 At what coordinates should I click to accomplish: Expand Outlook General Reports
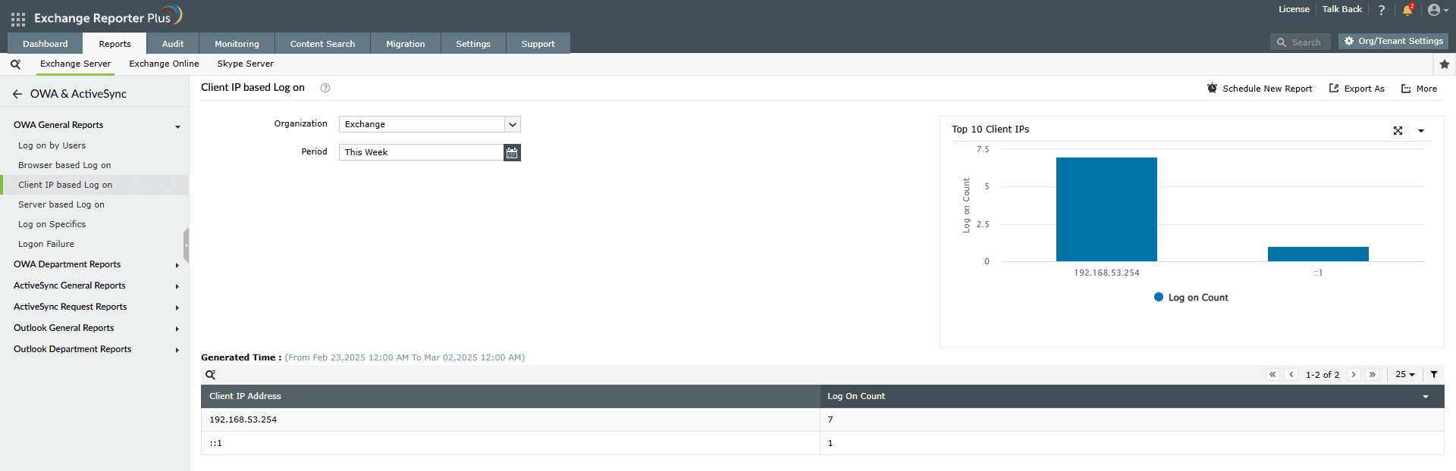pyautogui.click(x=94, y=328)
